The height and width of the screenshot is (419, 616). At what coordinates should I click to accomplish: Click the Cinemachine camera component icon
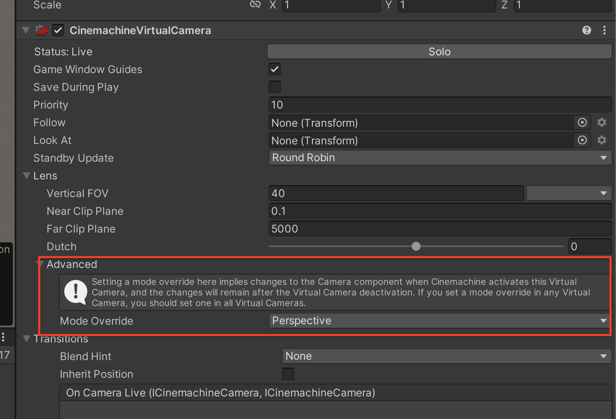pyautogui.click(x=41, y=30)
